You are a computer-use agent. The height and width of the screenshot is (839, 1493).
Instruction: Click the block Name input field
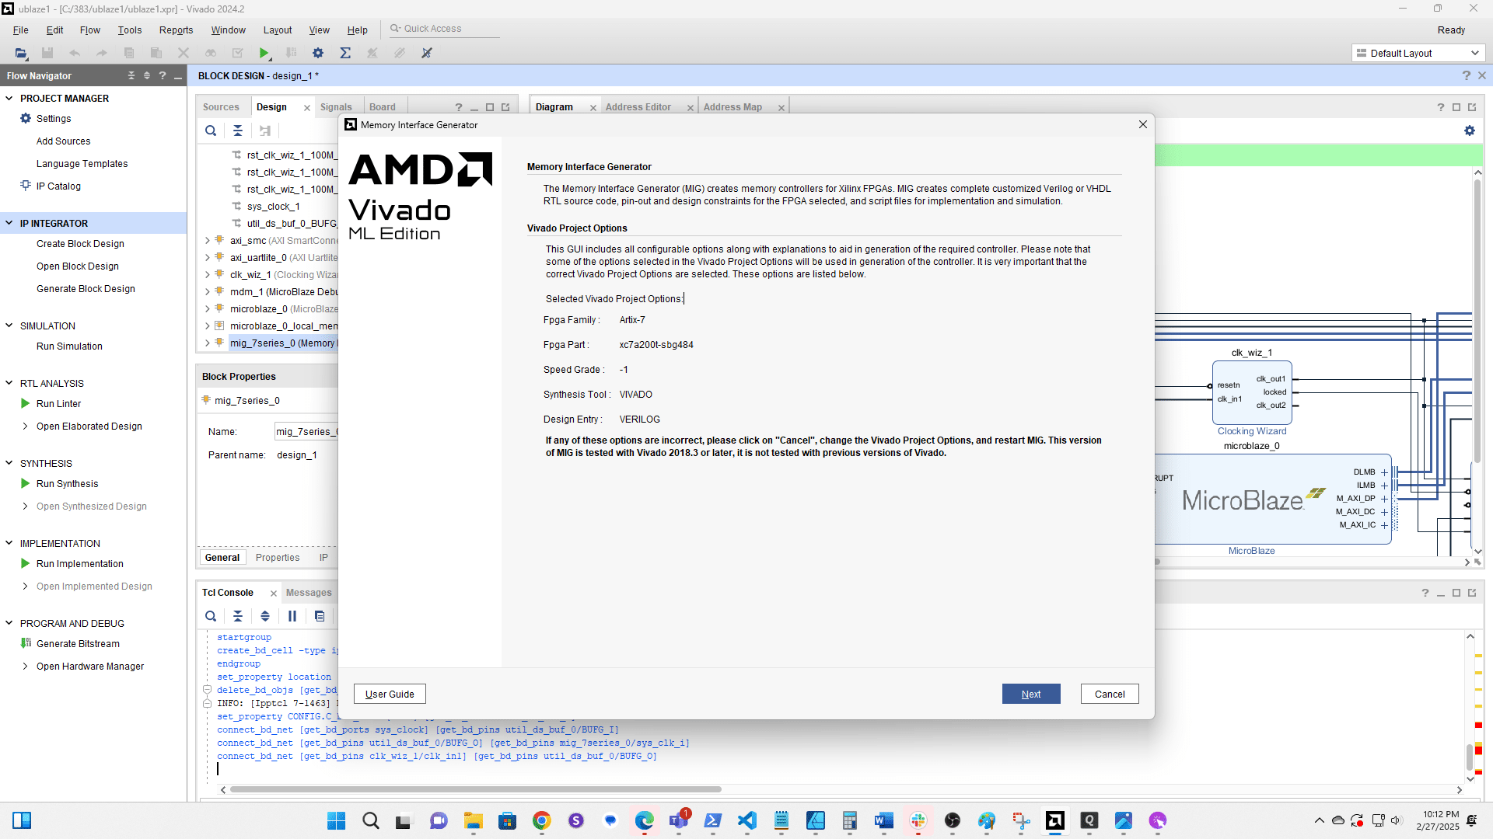[306, 431]
